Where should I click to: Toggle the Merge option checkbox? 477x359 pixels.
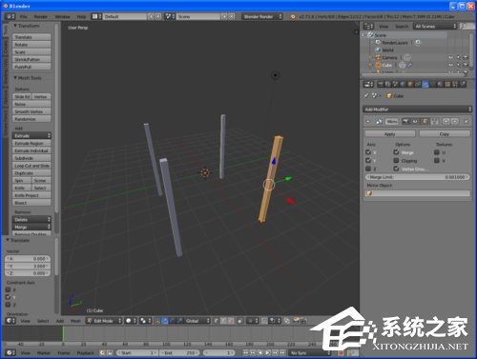(396, 152)
